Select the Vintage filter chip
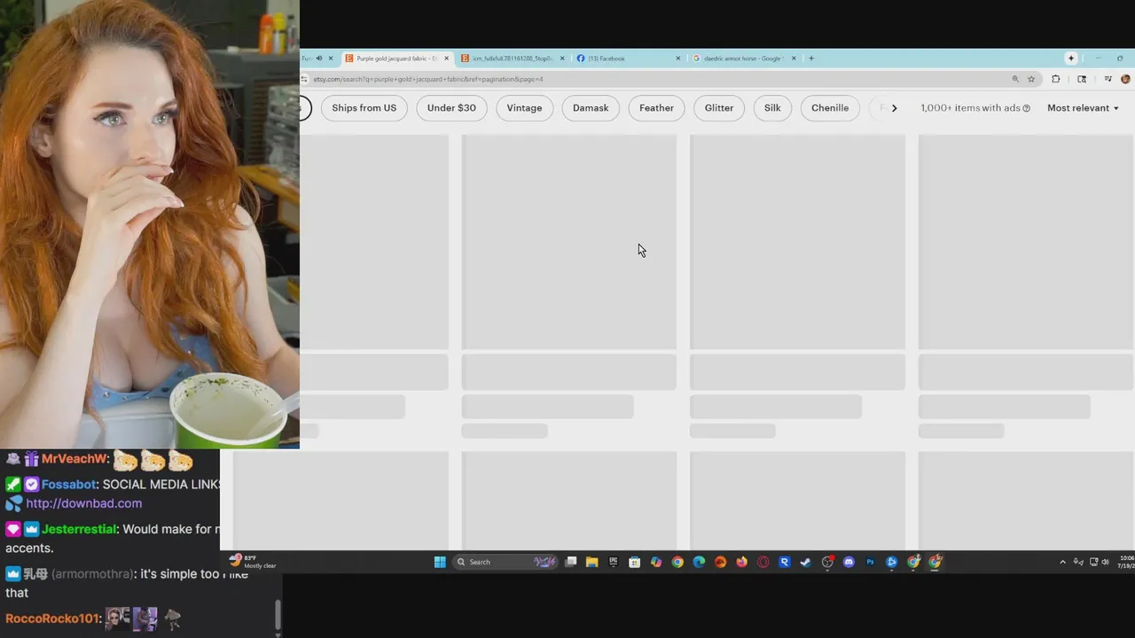The width and height of the screenshot is (1135, 638). click(x=524, y=108)
